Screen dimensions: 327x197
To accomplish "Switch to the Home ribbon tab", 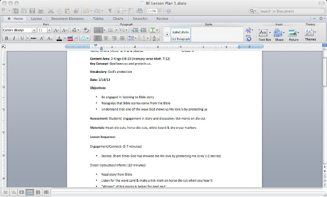I will coord(15,18).
